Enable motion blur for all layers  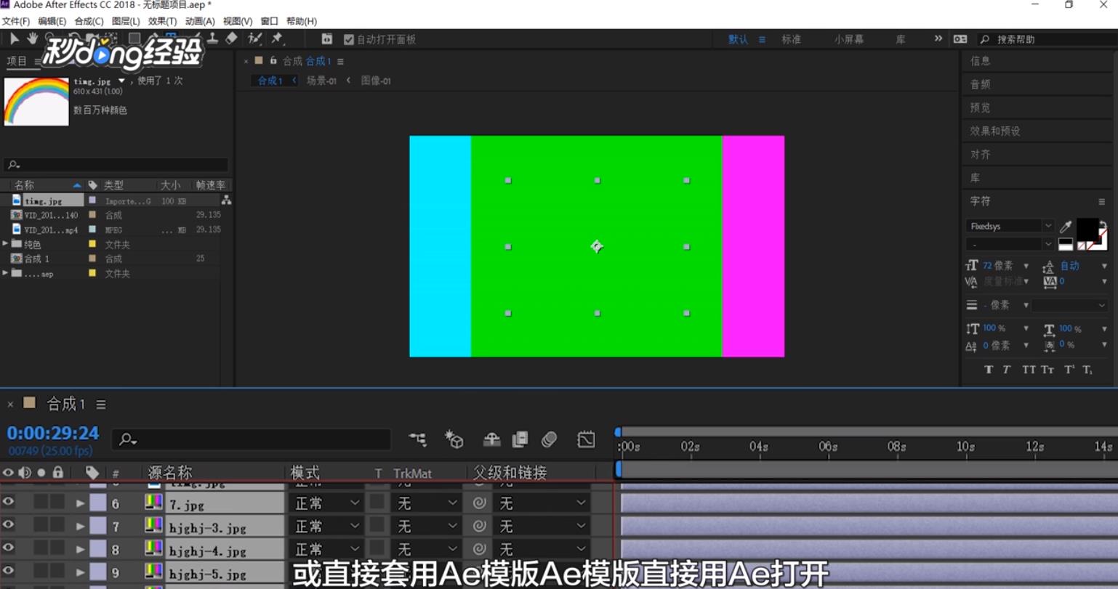click(x=550, y=439)
